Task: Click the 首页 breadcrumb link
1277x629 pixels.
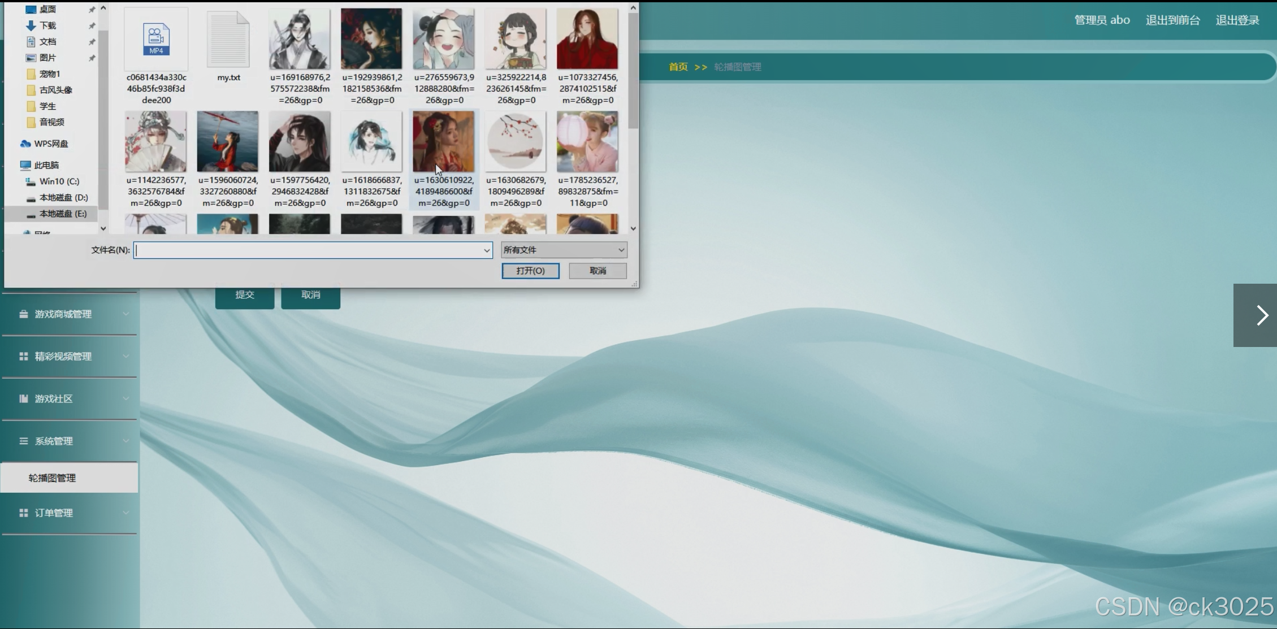Action: 678,67
